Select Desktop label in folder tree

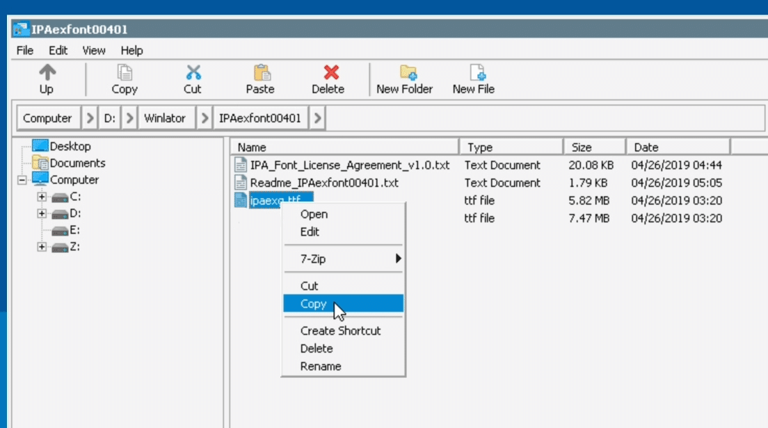70,146
